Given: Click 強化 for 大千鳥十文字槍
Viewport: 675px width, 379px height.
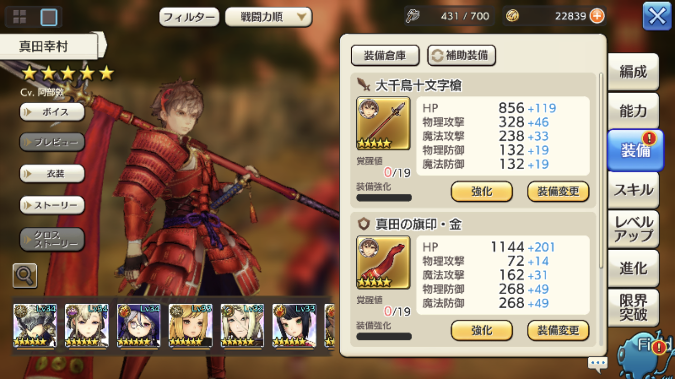Looking at the screenshot, I should [482, 192].
